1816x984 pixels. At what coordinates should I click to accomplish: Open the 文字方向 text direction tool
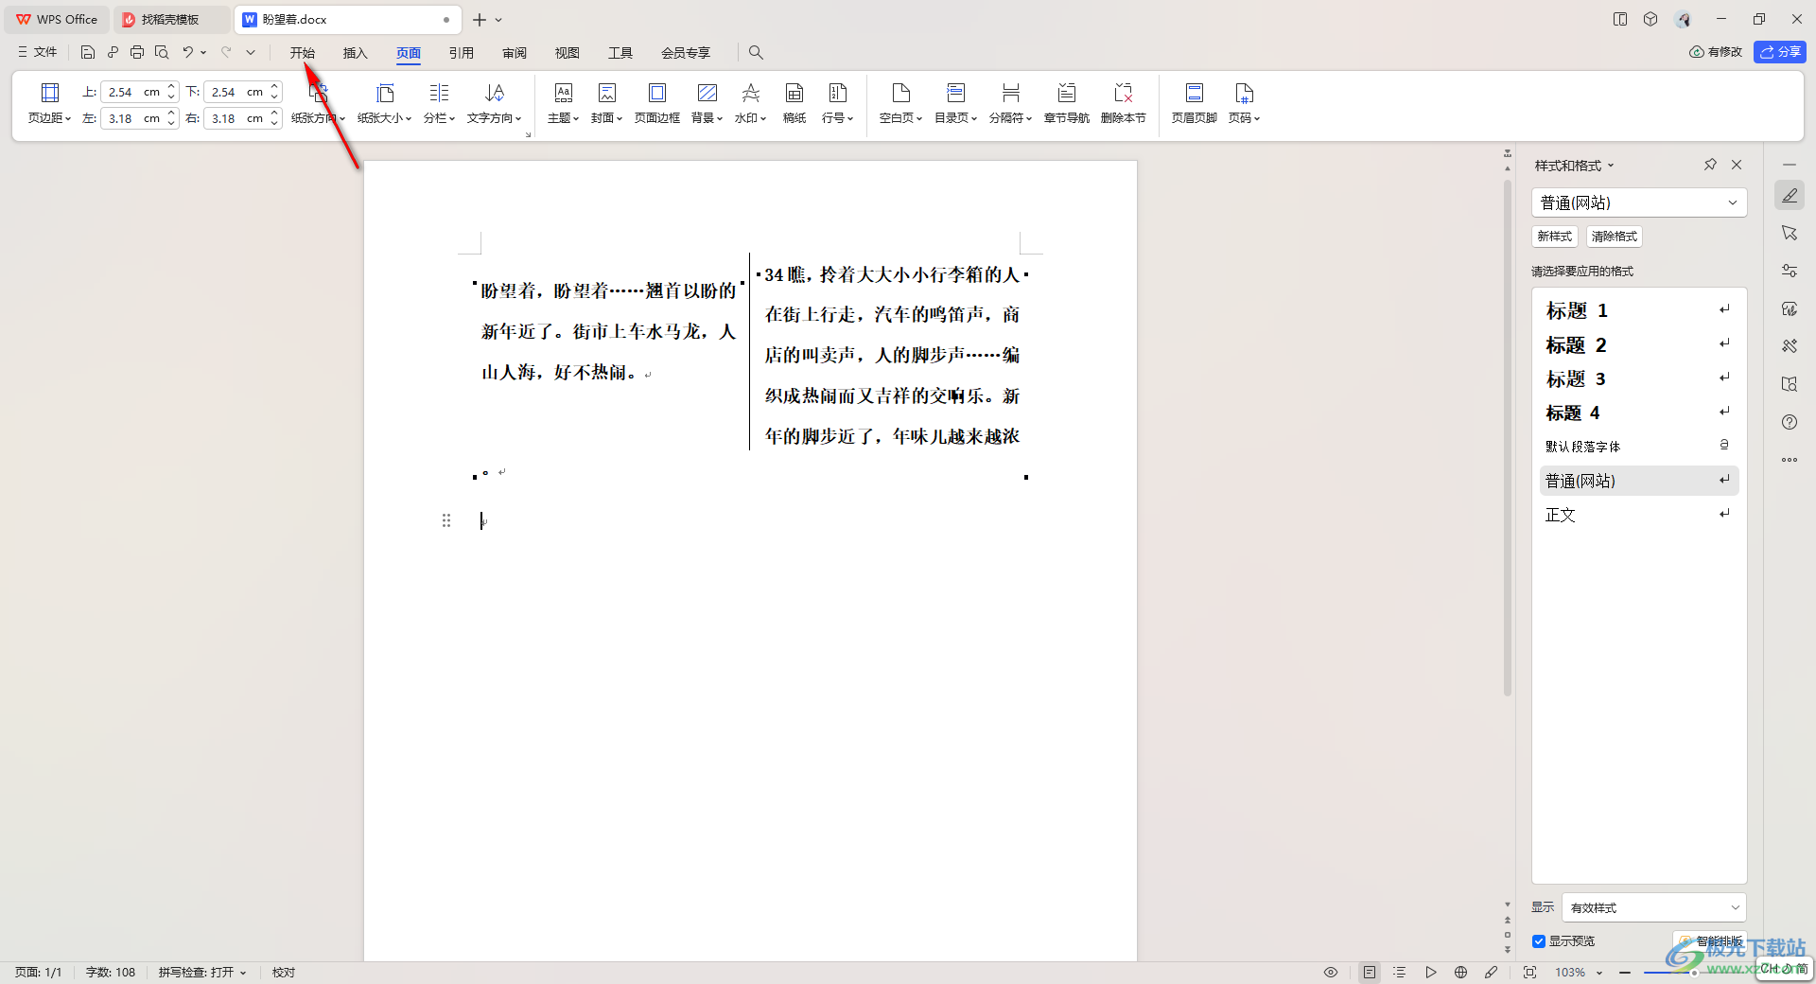tap(494, 103)
